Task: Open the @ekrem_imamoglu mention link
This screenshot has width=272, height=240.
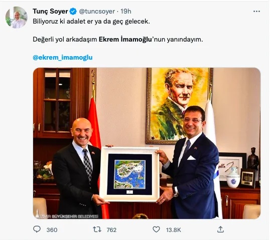Action: pos(63,58)
